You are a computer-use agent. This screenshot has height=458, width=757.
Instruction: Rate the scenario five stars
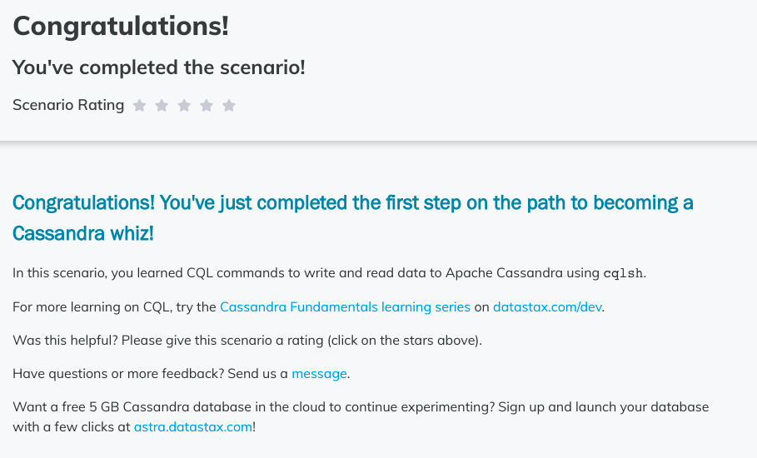click(x=229, y=105)
